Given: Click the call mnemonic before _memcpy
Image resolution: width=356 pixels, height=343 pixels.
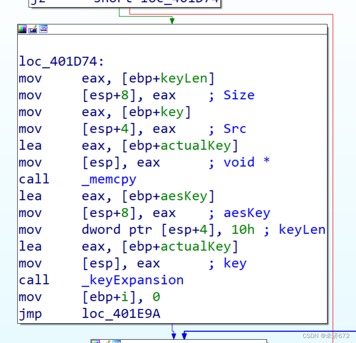Looking at the screenshot, I should click(34, 179).
